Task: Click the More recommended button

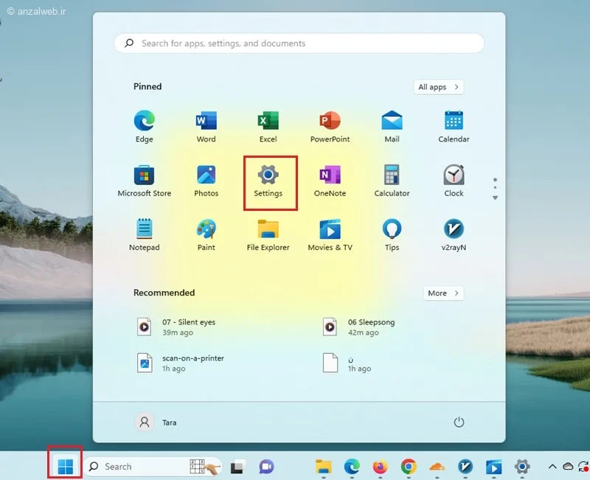Action: point(443,293)
